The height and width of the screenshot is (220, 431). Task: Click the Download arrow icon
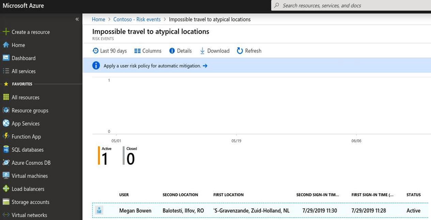click(x=202, y=51)
